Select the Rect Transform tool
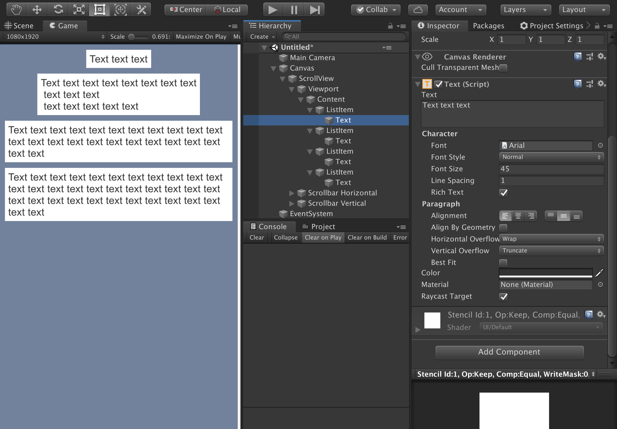 (x=99, y=10)
